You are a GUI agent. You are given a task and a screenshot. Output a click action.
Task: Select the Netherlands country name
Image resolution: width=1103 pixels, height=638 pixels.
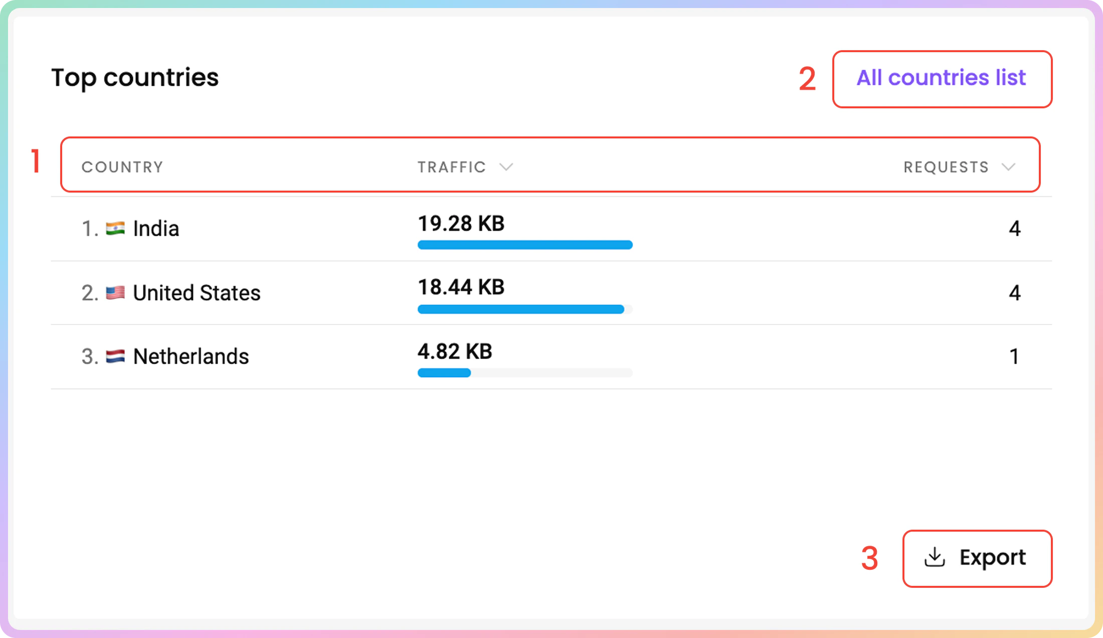pyautogui.click(x=191, y=357)
